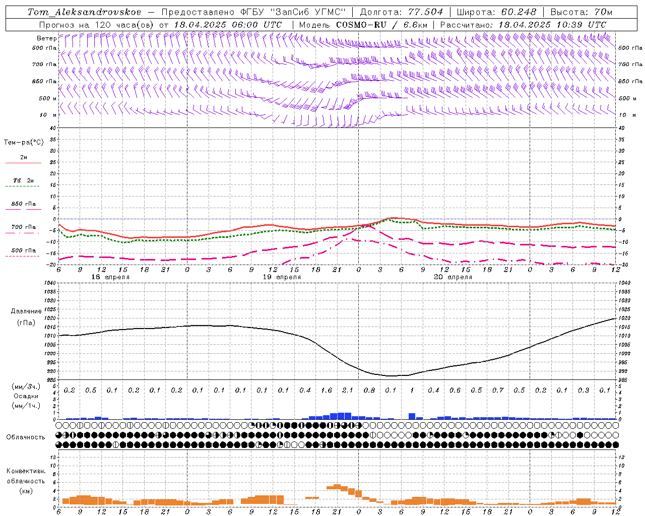The height and width of the screenshot is (516, 645).
Task: Click the '0.8' precipitation value
Action: [369, 390]
